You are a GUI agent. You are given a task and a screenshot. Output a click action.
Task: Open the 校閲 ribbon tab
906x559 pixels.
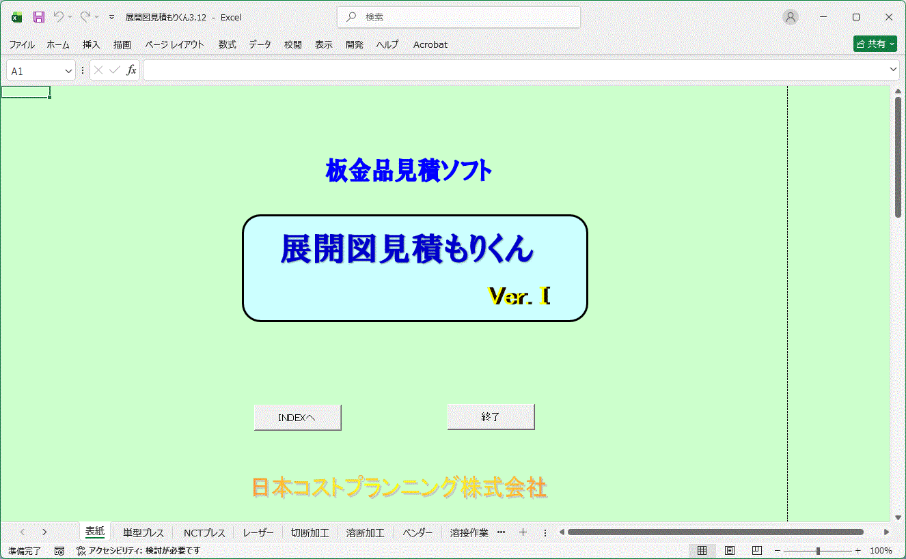293,44
